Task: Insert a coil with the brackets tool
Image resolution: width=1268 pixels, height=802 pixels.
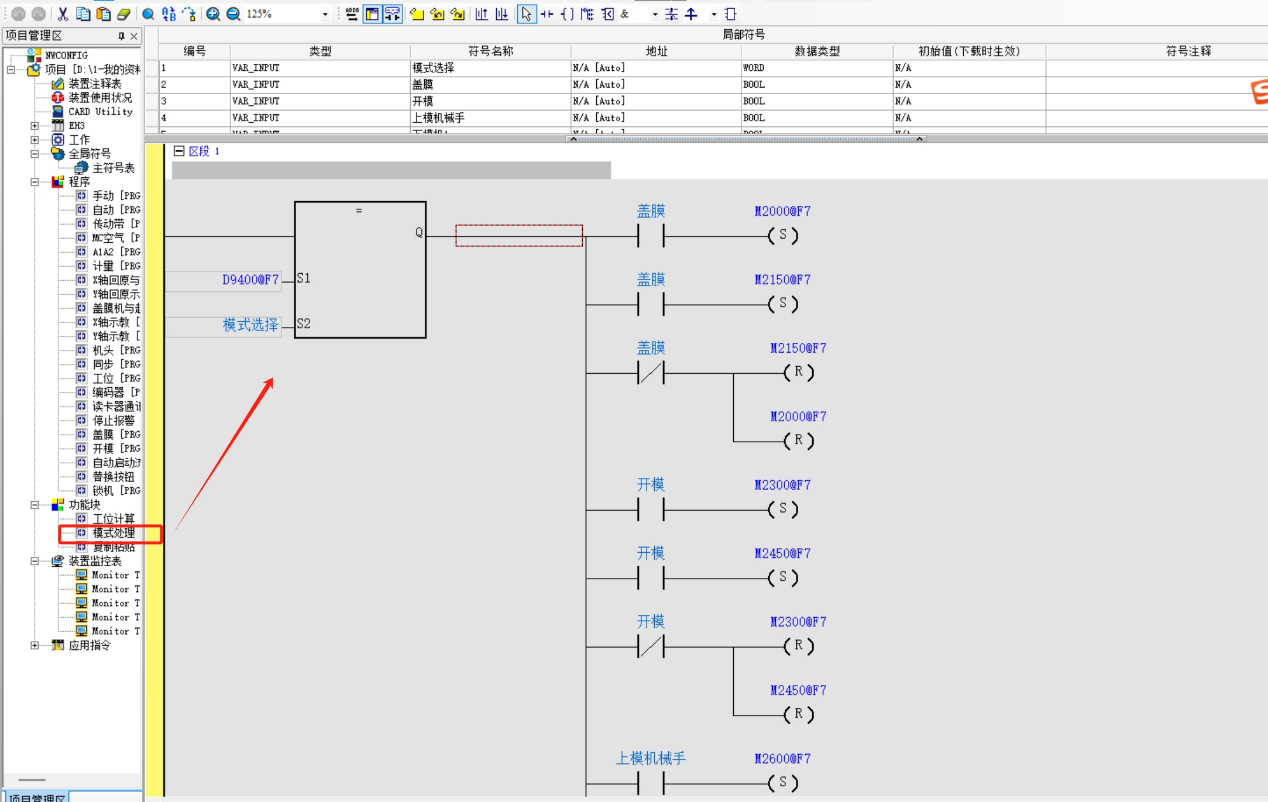Action: pos(566,14)
